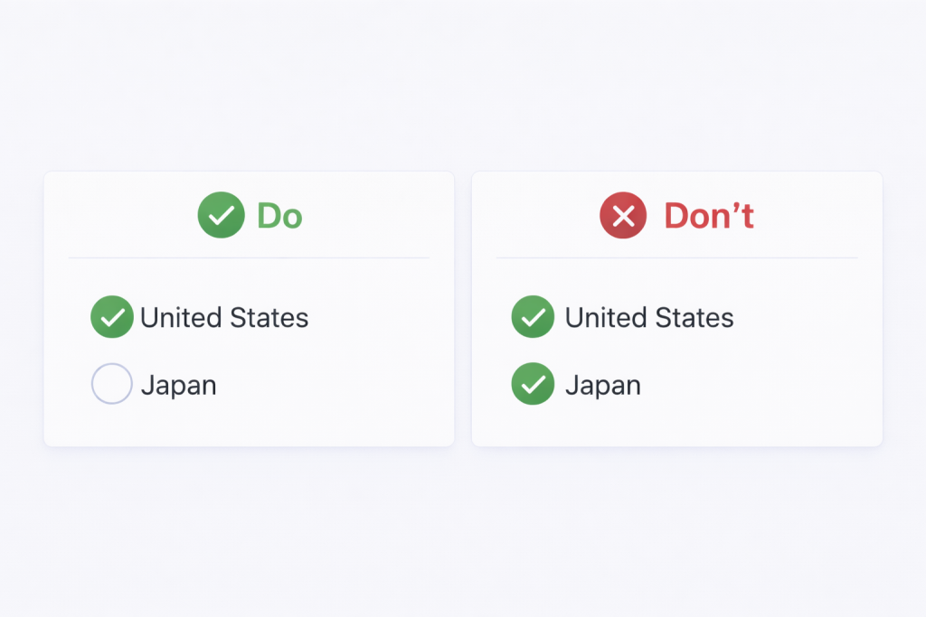Click the "Japan" label in Don't card
Screen dimensions: 926x617
pyautogui.click(x=603, y=386)
